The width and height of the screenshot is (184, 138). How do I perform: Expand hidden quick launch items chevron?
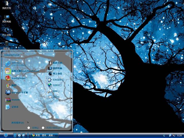pyautogui.click(x=28, y=135)
